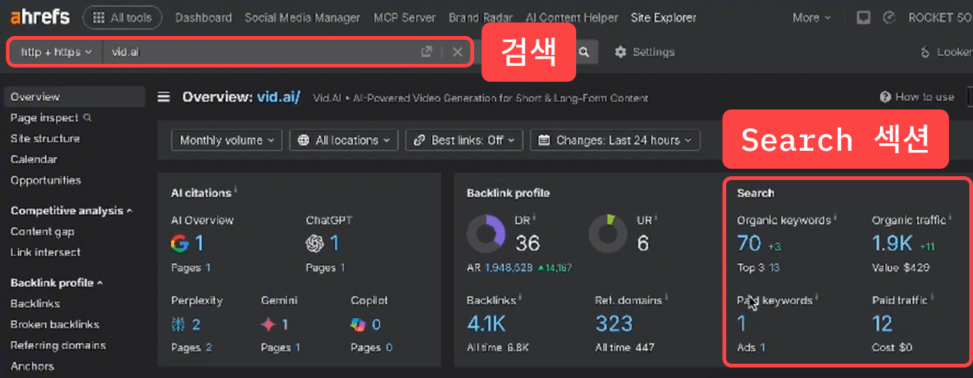Click info icon next to Backlinks
This screenshot has height=378, width=973.
coord(520,298)
